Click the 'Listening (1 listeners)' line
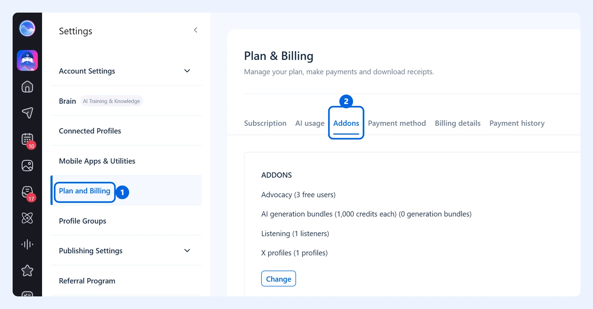593x309 pixels. coord(295,234)
